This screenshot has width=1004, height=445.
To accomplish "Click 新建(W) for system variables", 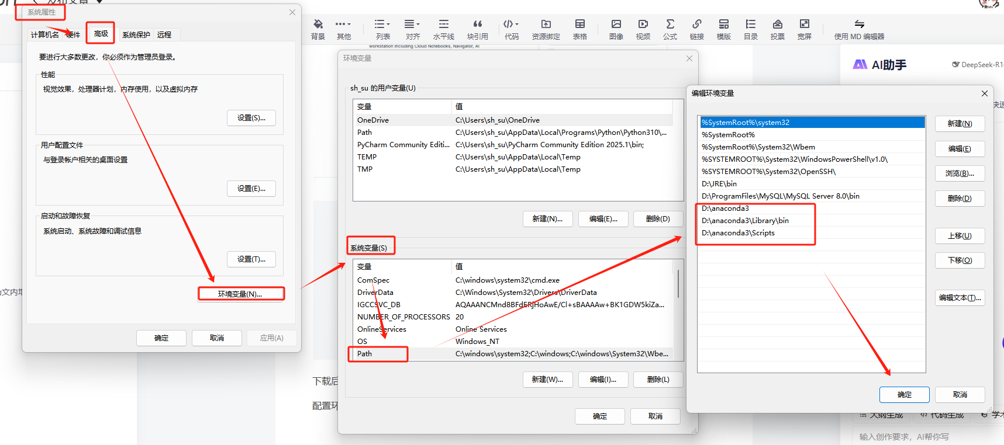I will pos(547,380).
